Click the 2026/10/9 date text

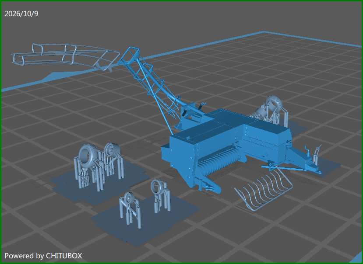(x=21, y=14)
